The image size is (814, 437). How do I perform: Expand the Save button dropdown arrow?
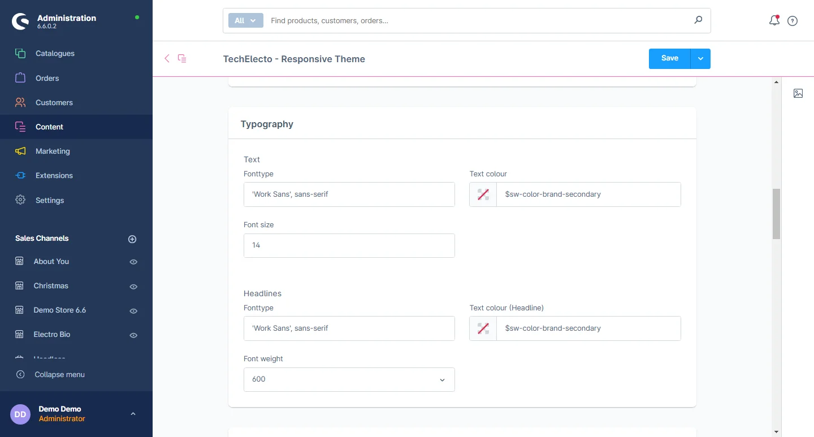click(700, 59)
